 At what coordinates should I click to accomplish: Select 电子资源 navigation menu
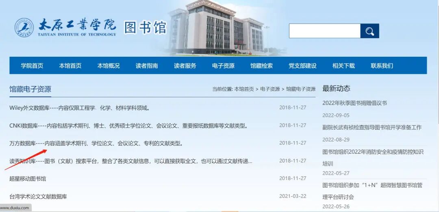pos(224,66)
